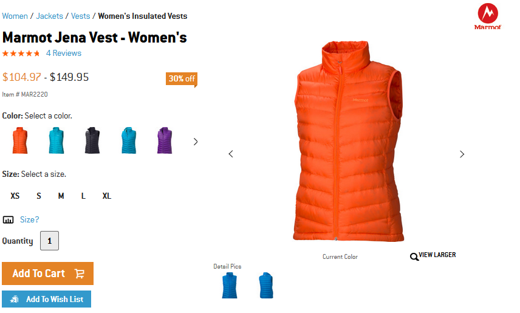Click the five-star rating icons
The width and height of the screenshot is (520, 313).
tap(21, 53)
